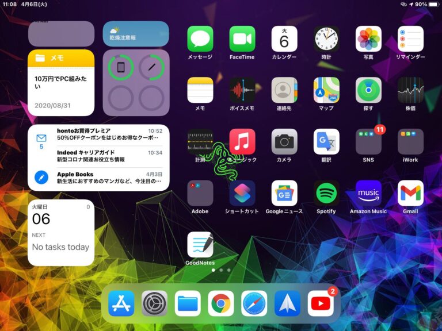The height and width of the screenshot is (331, 442).
Task: Launch GoodNotes app
Action: (x=200, y=245)
